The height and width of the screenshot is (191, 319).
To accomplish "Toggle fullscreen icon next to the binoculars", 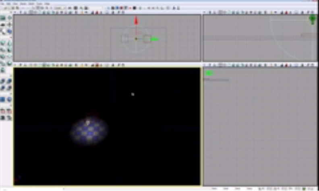I will tap(75, 8).
